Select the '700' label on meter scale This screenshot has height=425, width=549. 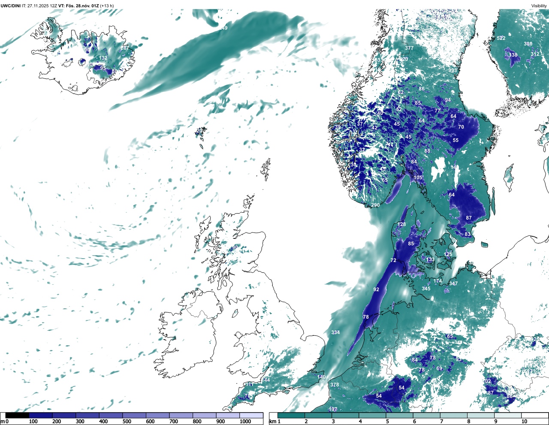pyautogui.click(x=174, y=422)
